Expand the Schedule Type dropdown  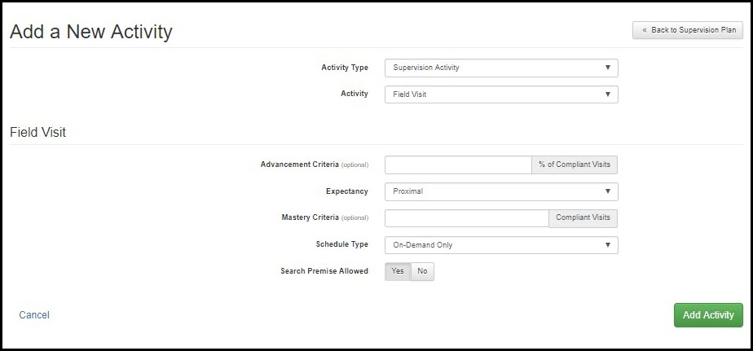pos(500,244)
